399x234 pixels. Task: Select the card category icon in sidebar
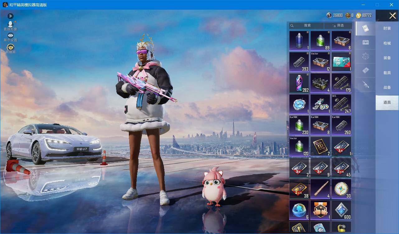click(x=366, y=29)
